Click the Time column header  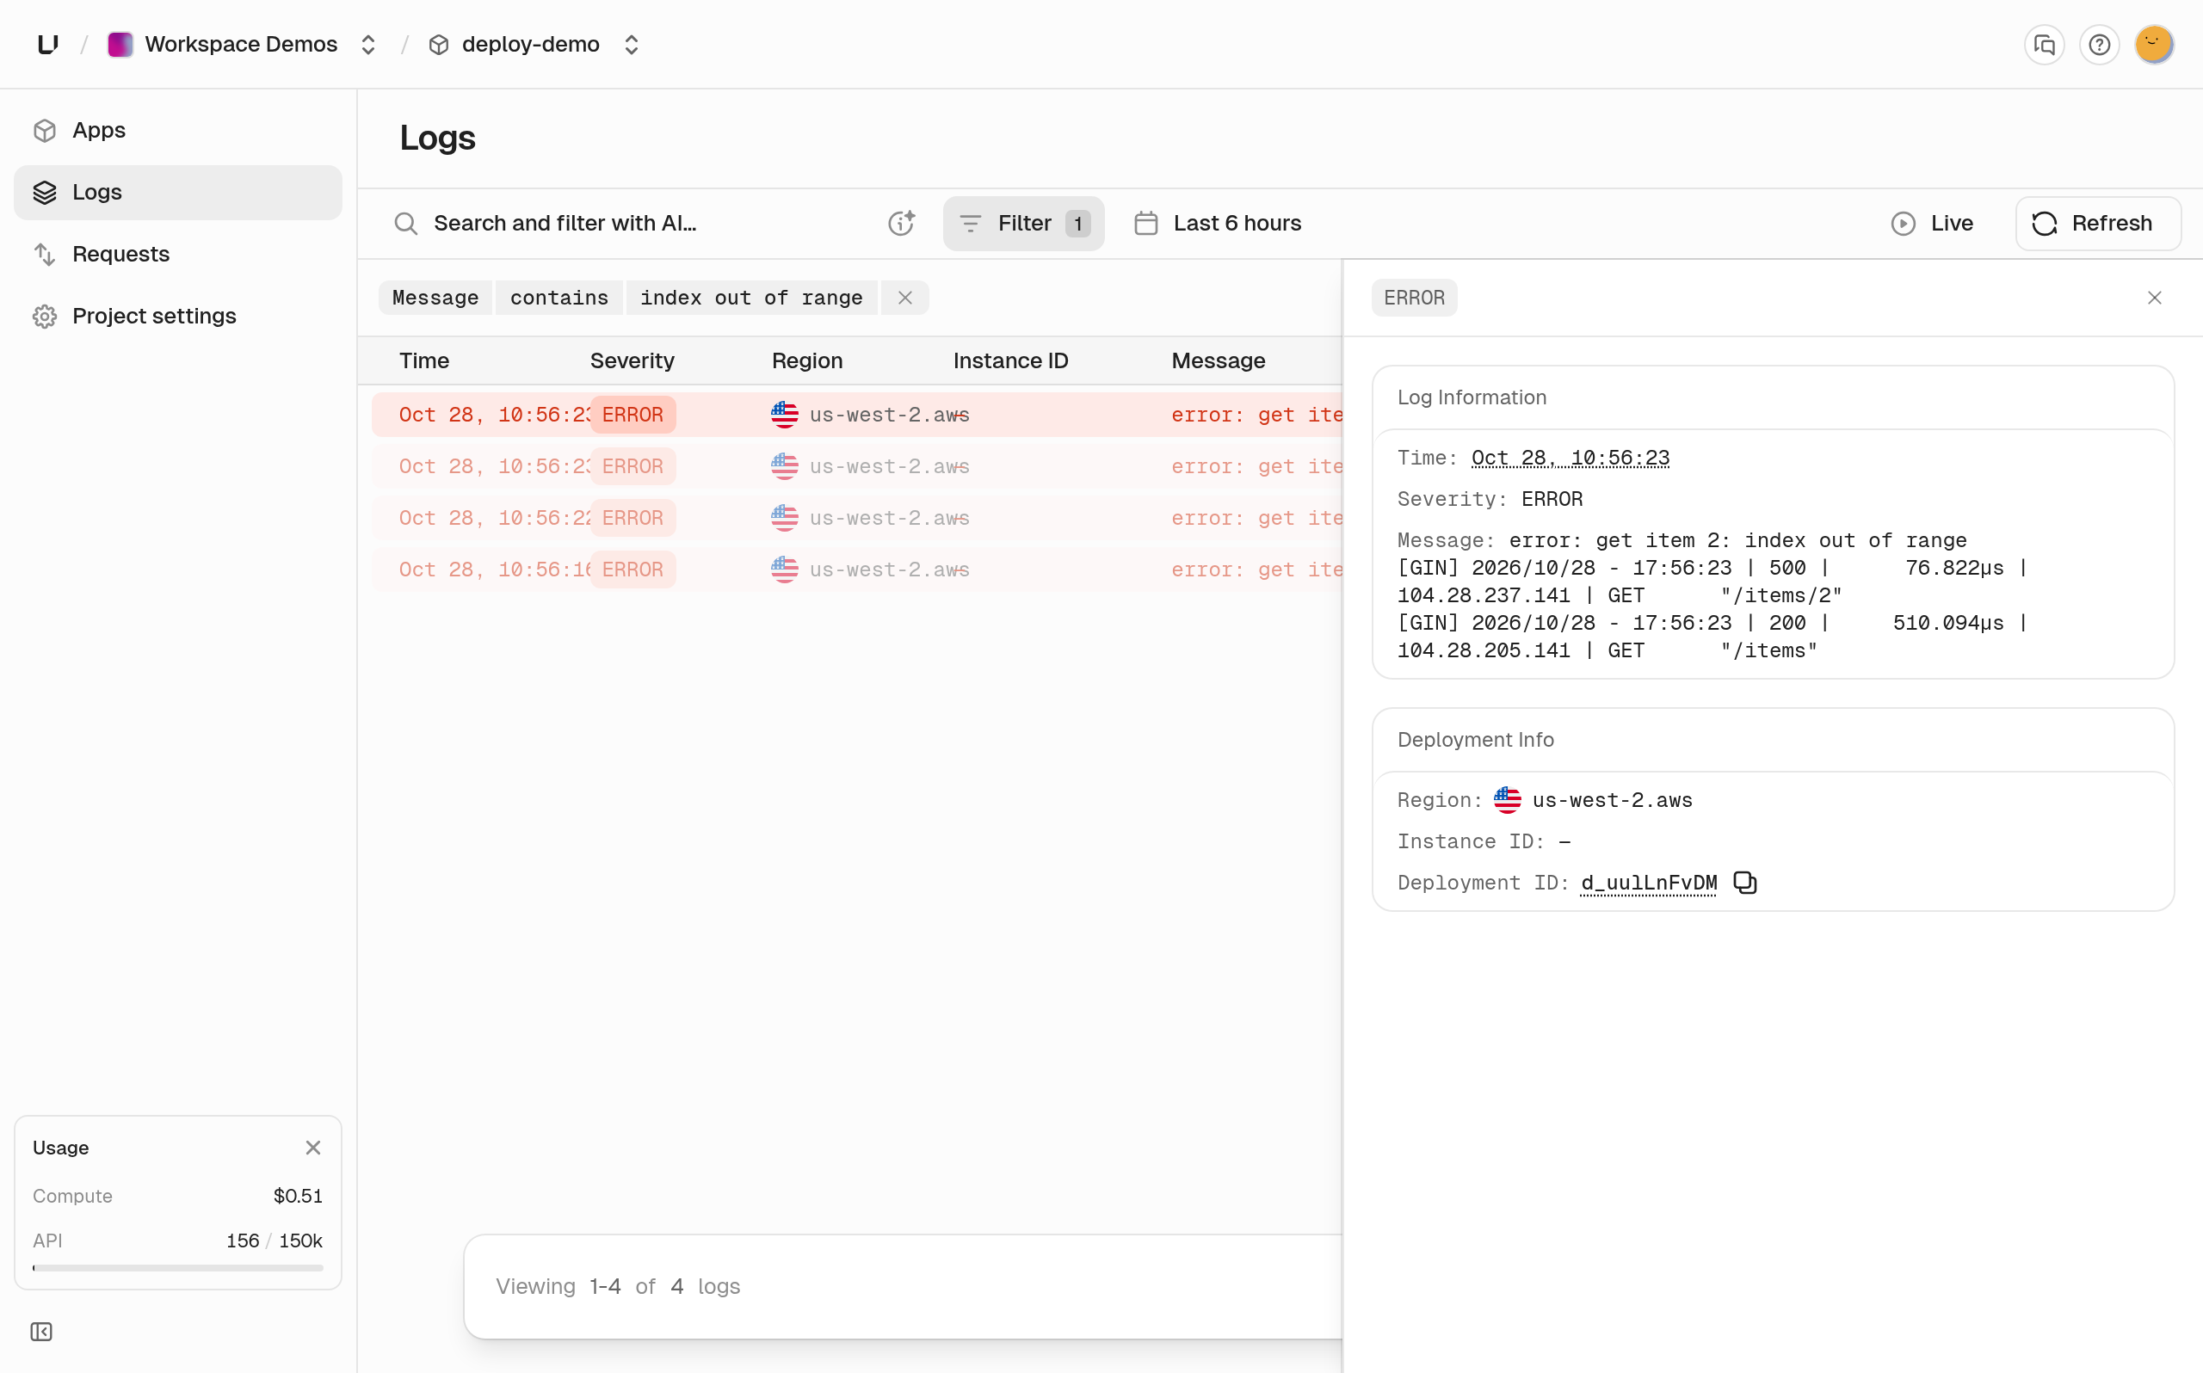[424, 360]
